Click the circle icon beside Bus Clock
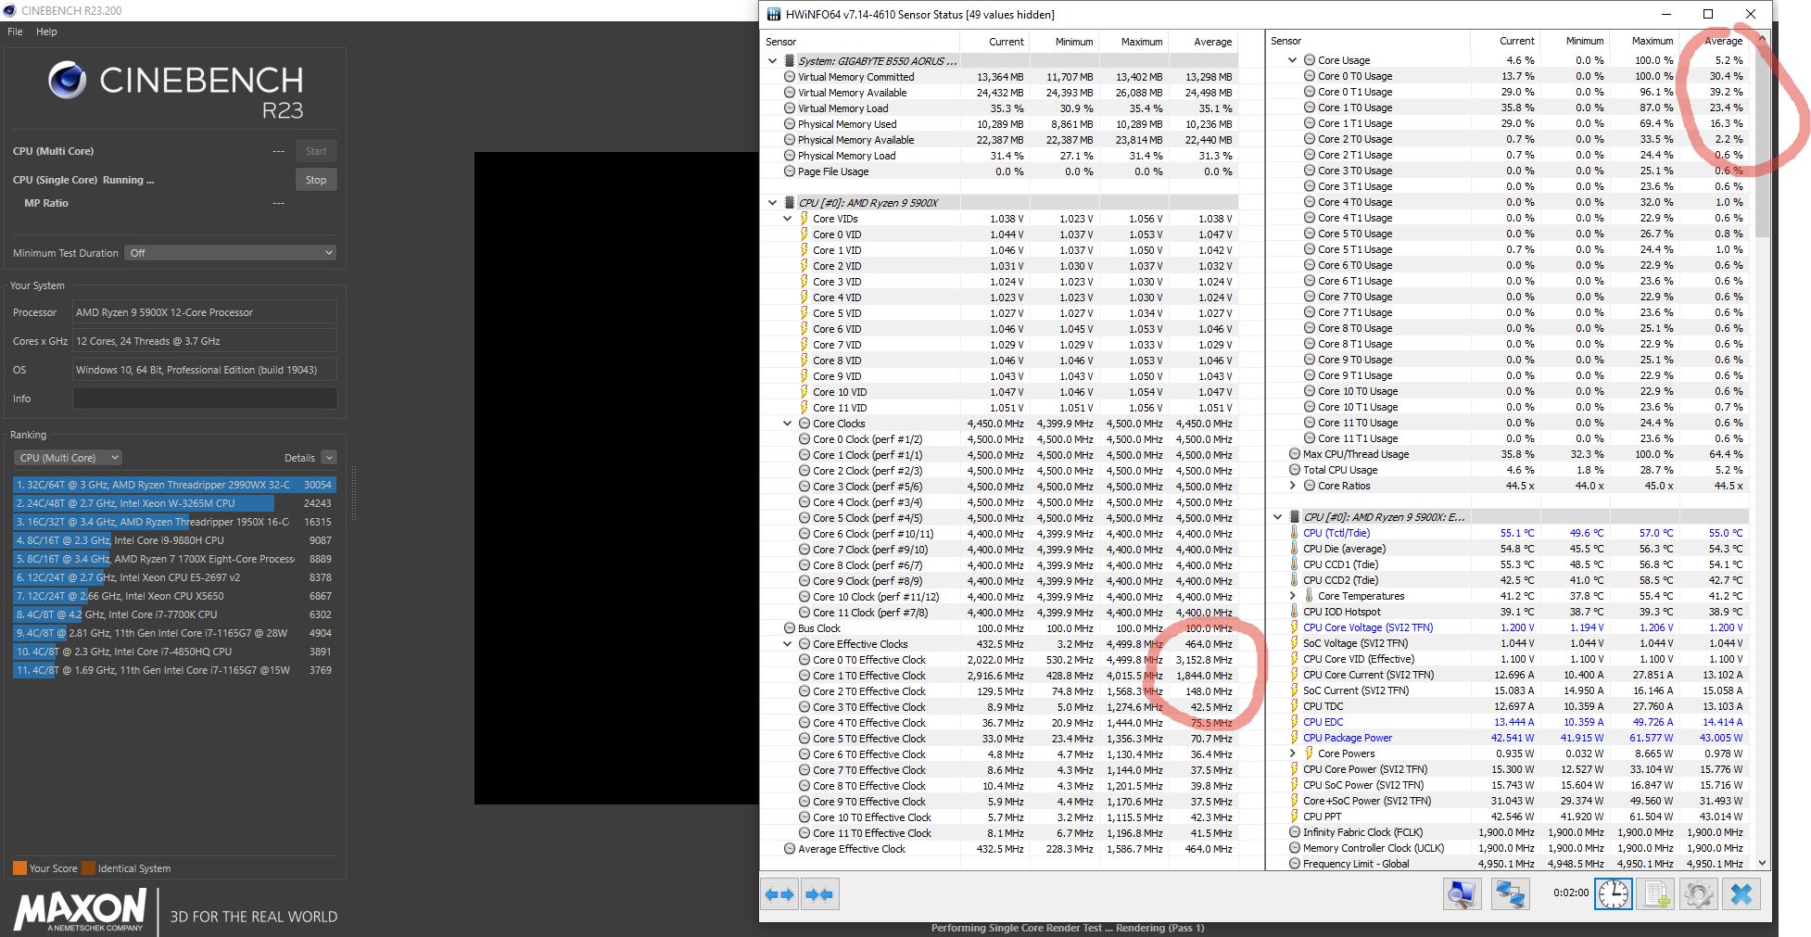The image size is (1811, 937). [790, 628]
